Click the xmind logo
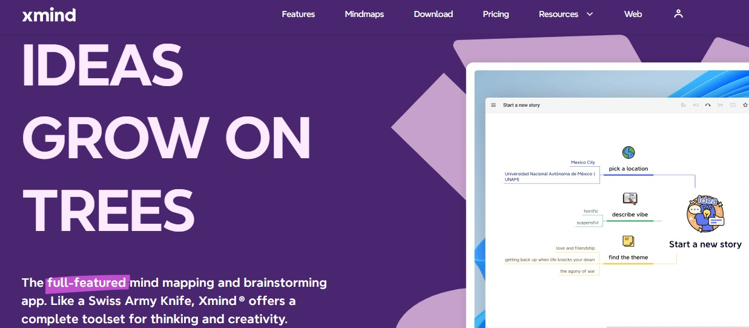The height and width of the screenshot is (328, 749). pyautogui.click(x=49, y=15)
